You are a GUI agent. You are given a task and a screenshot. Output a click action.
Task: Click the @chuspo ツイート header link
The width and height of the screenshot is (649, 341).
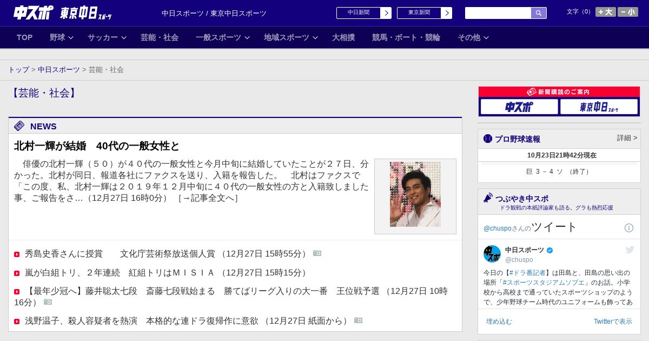(531, 227)
